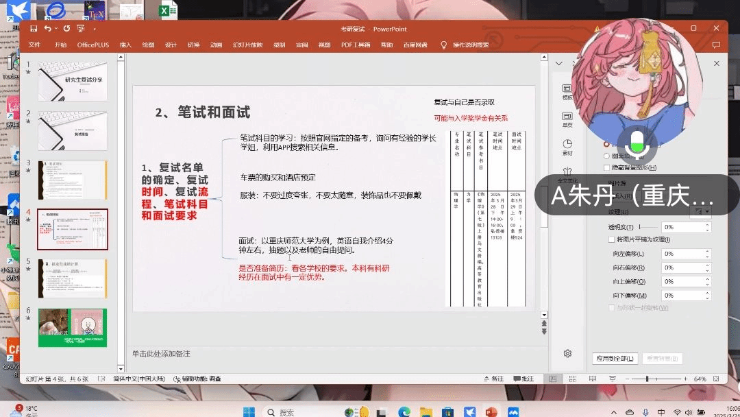Click the animation star under slide 2
The image size is (740, 417).
click(x=28, y=121)
